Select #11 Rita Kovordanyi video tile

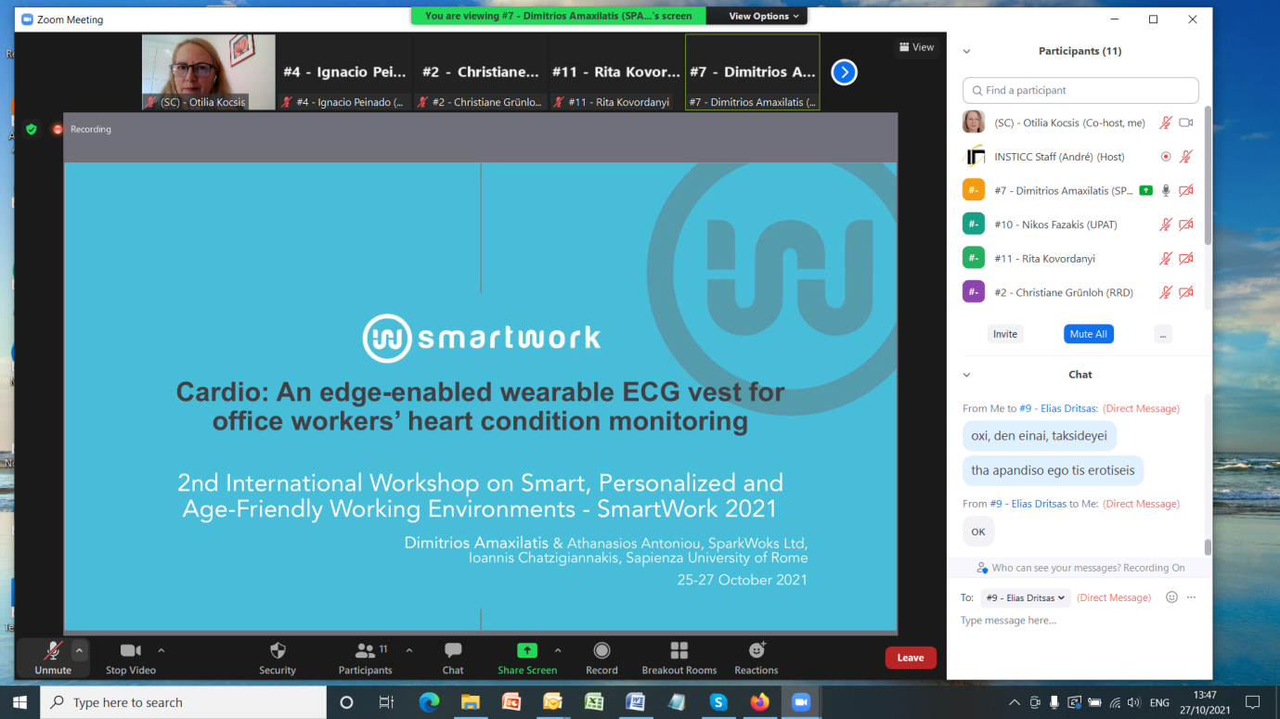(x=615, y=72)
